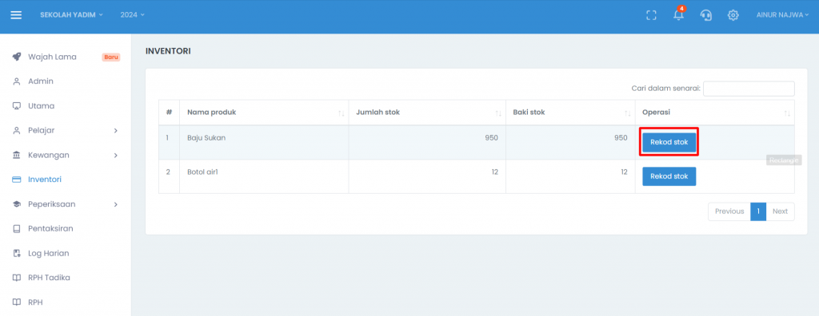
Task: Click the Pentaksiran book icon
Action: point(17,229)
